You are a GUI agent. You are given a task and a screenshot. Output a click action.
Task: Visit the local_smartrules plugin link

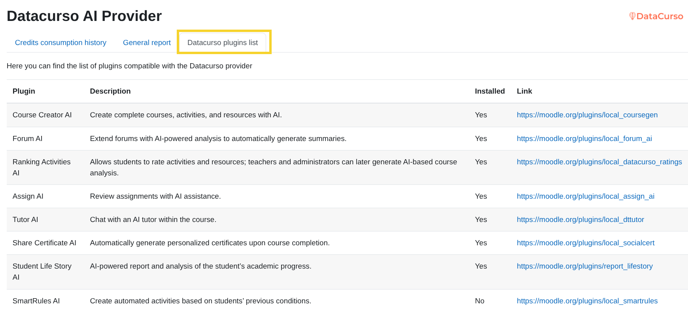pos(587,301)
